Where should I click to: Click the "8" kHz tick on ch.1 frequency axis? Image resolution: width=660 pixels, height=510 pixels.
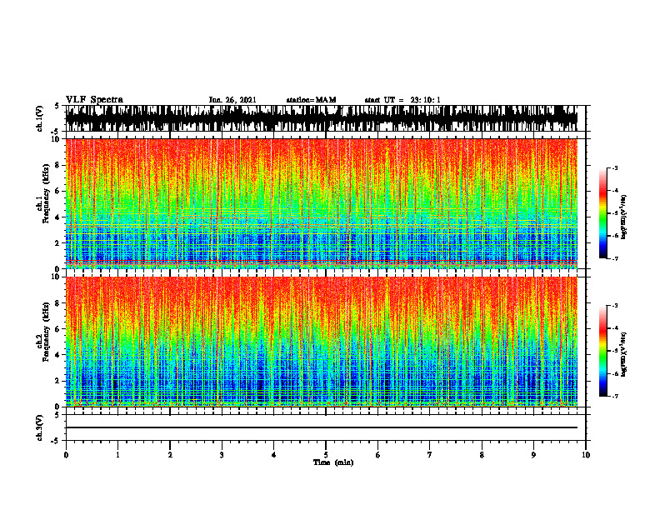pos(57,165)
